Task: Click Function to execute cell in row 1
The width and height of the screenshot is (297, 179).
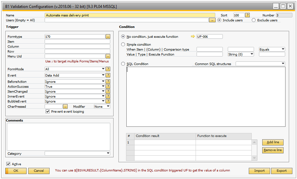Action: point(224,143)
